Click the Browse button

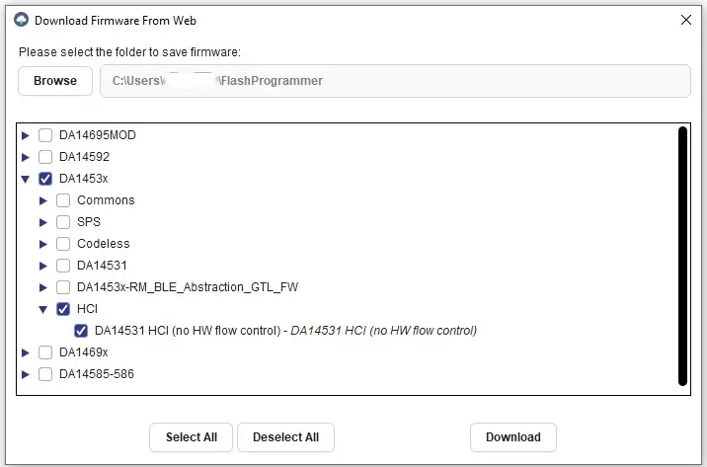tap(55, 81)
